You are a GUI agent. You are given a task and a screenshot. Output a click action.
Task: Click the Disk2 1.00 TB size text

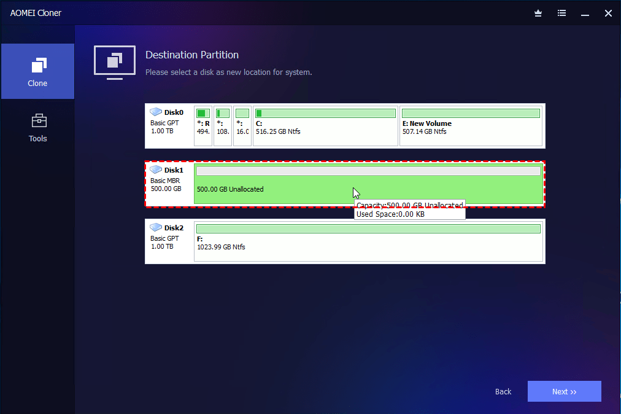tap(162, 246)
